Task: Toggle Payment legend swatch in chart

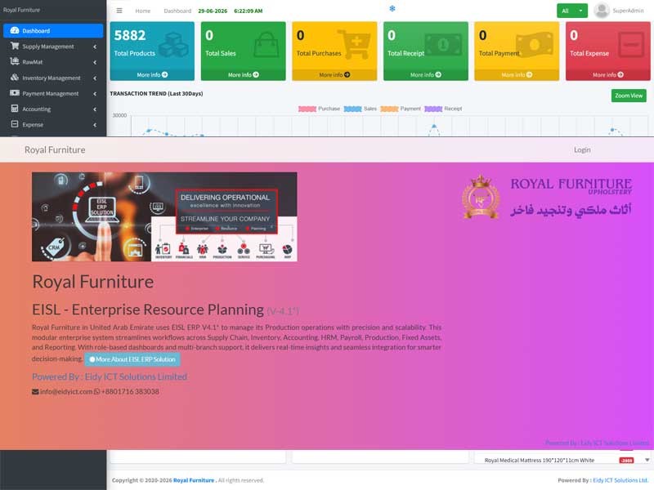Action: coord(389,109)
